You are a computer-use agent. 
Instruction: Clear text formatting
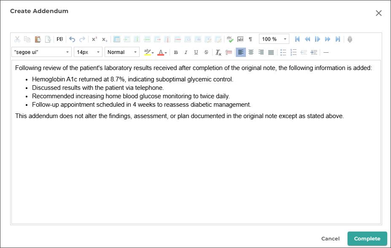218,52
